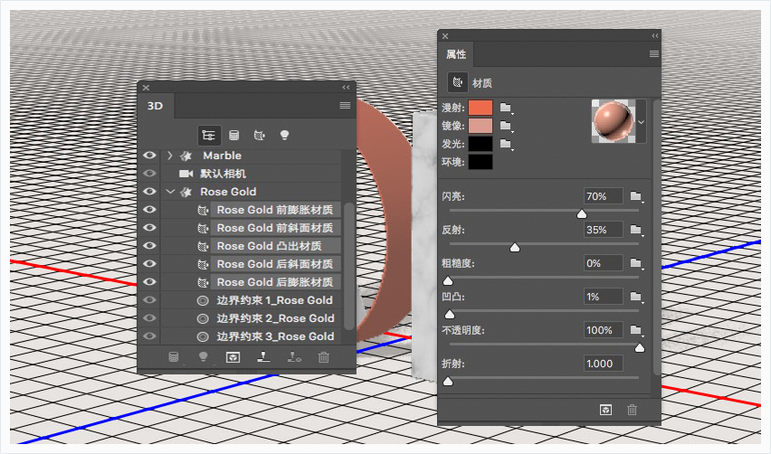
Task: Select the Marble mesh item
Action: point(223,156)
